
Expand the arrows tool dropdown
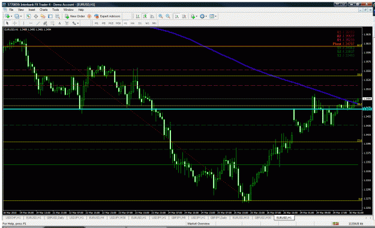pyautogui.click(x=78, y=23)
